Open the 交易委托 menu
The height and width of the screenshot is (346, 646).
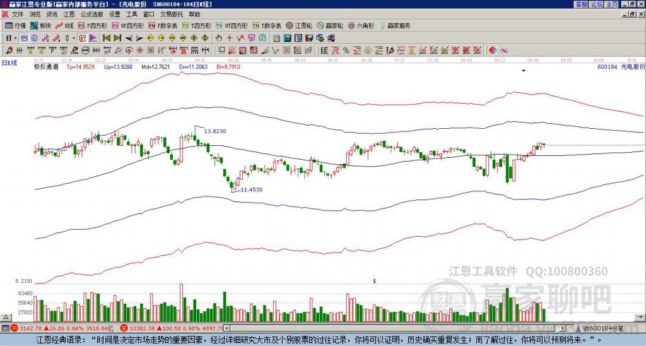pos(172,15)
